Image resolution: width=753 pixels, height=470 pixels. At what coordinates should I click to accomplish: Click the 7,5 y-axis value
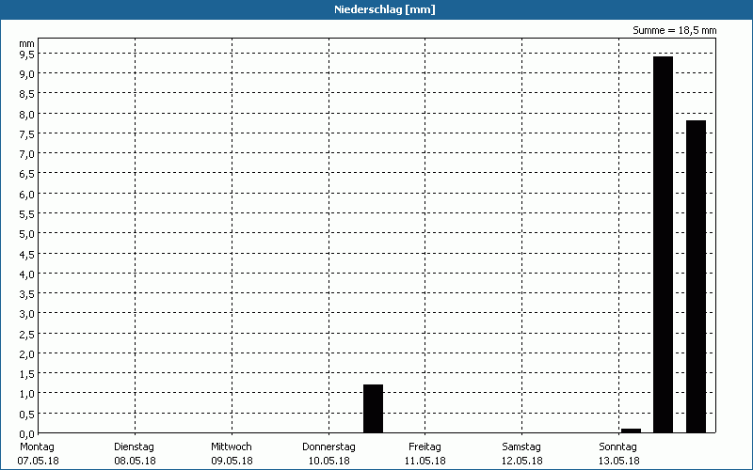[x=27, y=133]
